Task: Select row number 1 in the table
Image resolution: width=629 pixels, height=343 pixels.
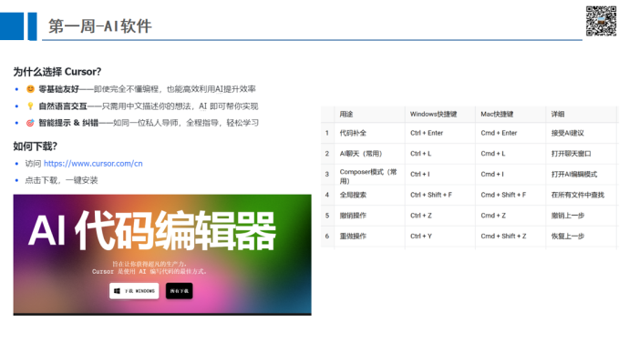Action: [327, 133]
